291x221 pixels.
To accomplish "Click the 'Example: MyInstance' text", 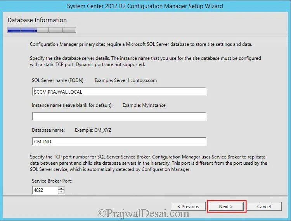I will [144, 105].
